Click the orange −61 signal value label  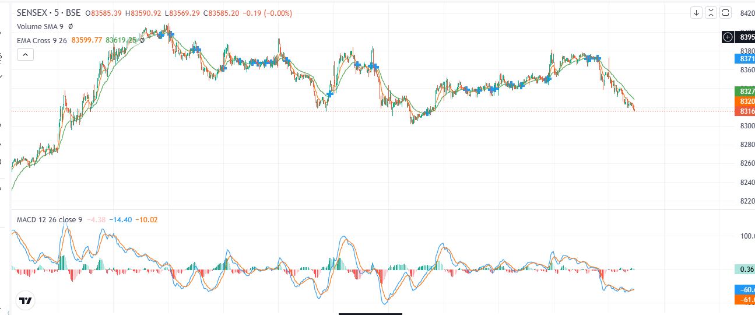(746, 299)
